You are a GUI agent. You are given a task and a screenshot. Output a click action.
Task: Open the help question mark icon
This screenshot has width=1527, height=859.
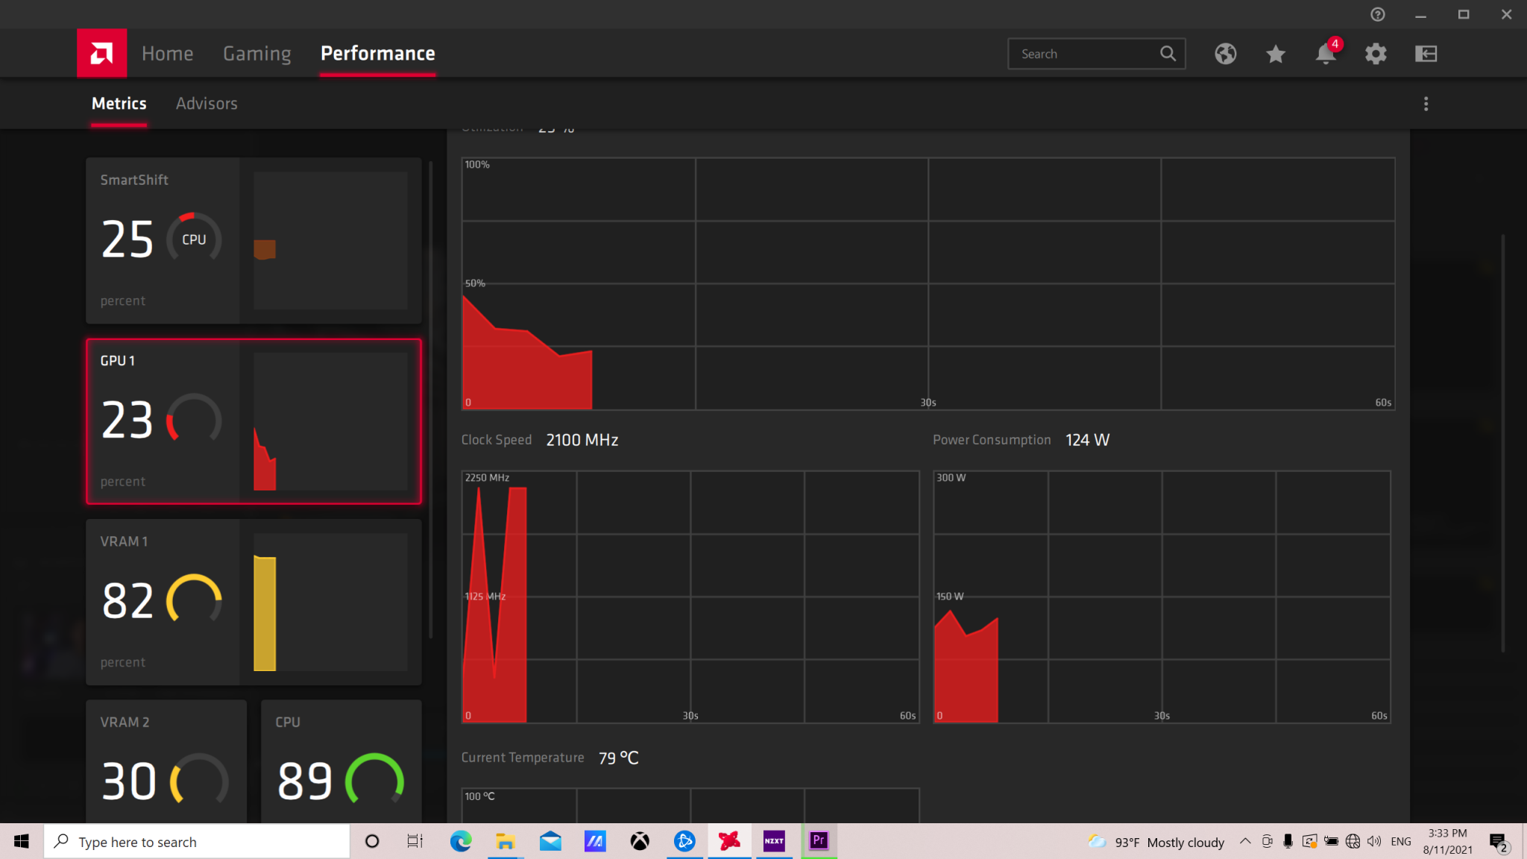pos(1377,14)
